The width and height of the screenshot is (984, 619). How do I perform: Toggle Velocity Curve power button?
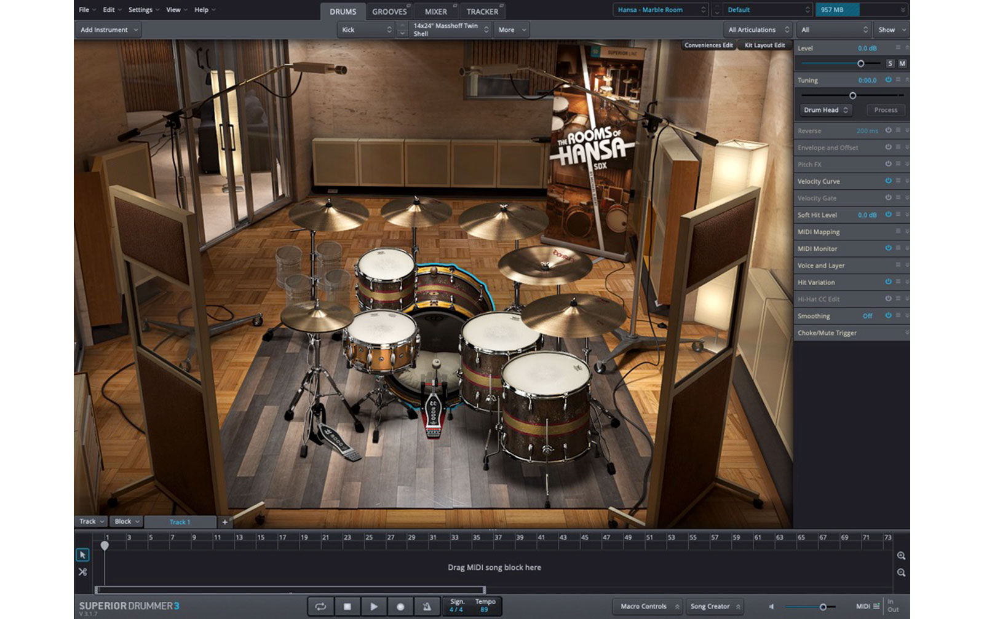coord(888,181)
